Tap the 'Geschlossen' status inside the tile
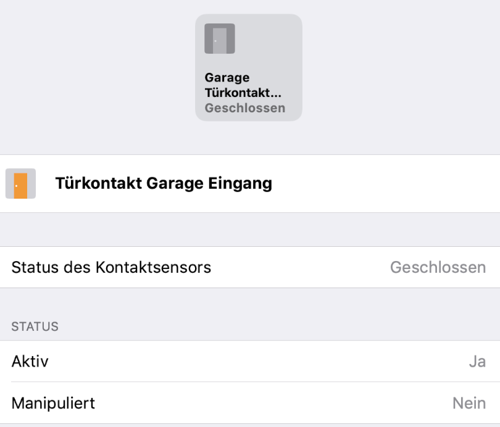The height and width of the screenshot is (427, 500). tap(245, 108)
